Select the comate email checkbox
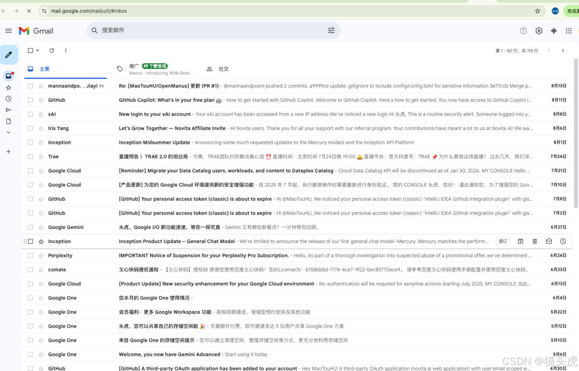 click(x=31, y=270)
